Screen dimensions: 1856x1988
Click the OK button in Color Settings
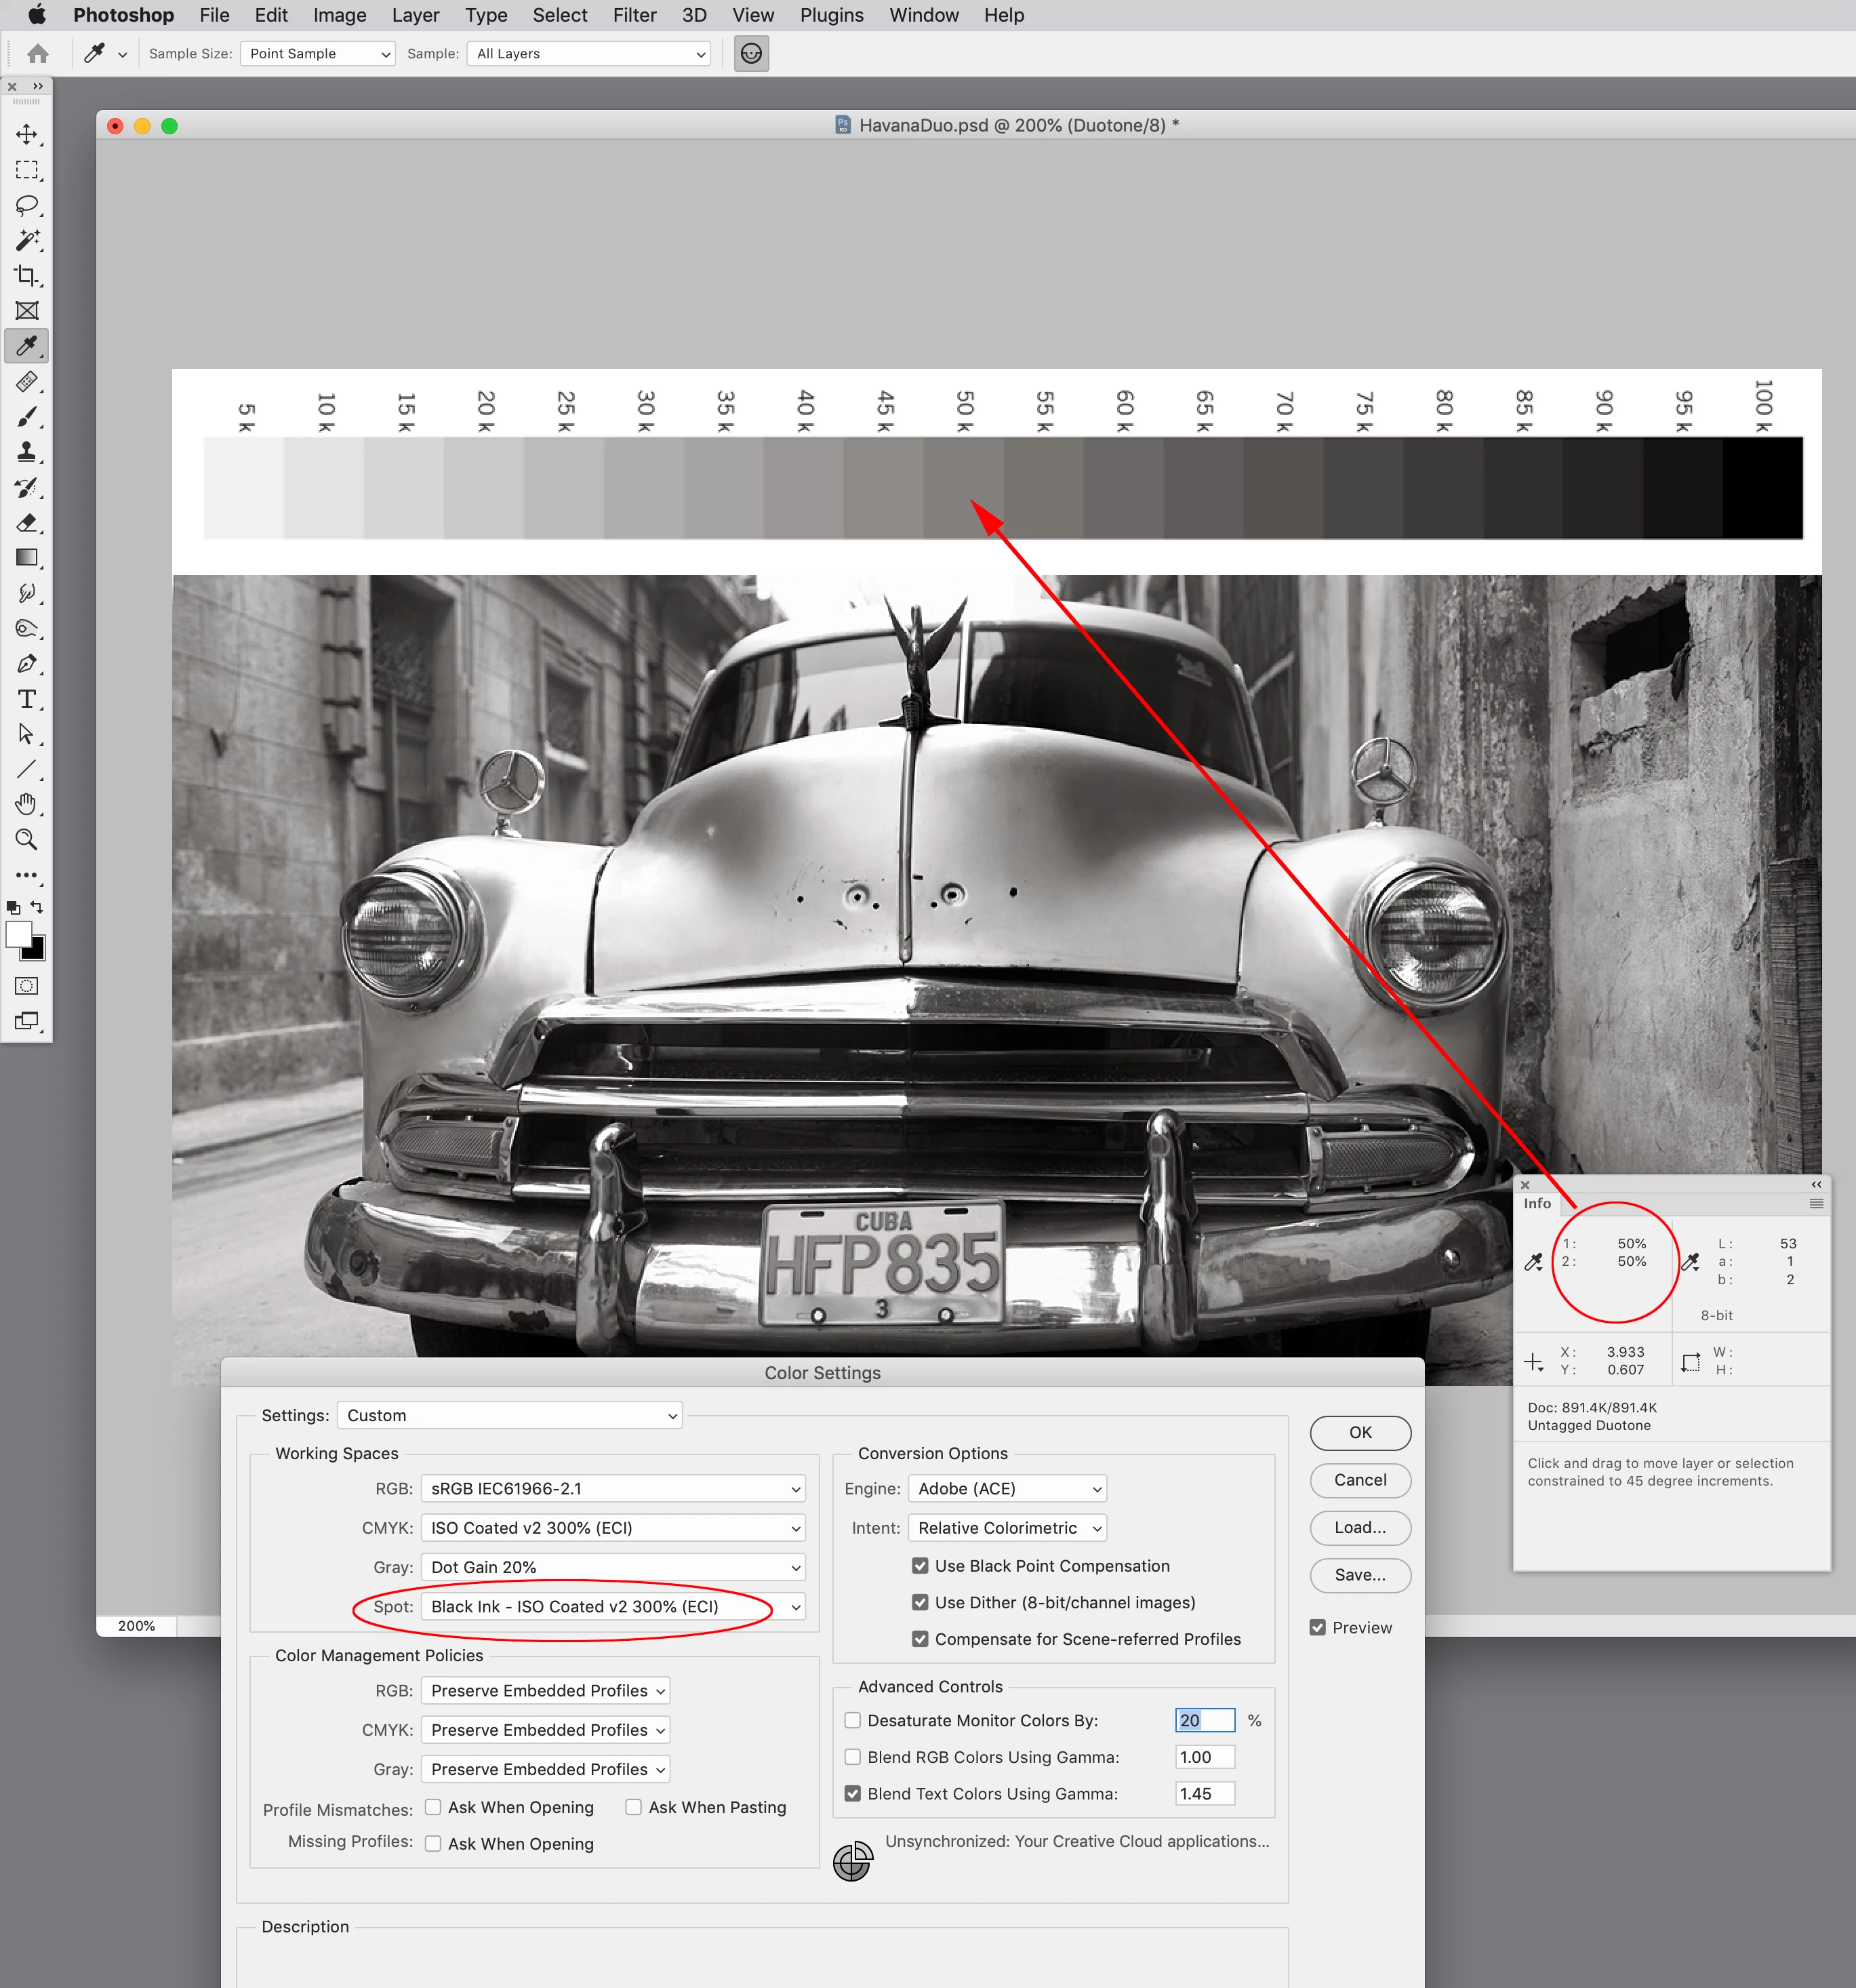click(1360, 1432)
